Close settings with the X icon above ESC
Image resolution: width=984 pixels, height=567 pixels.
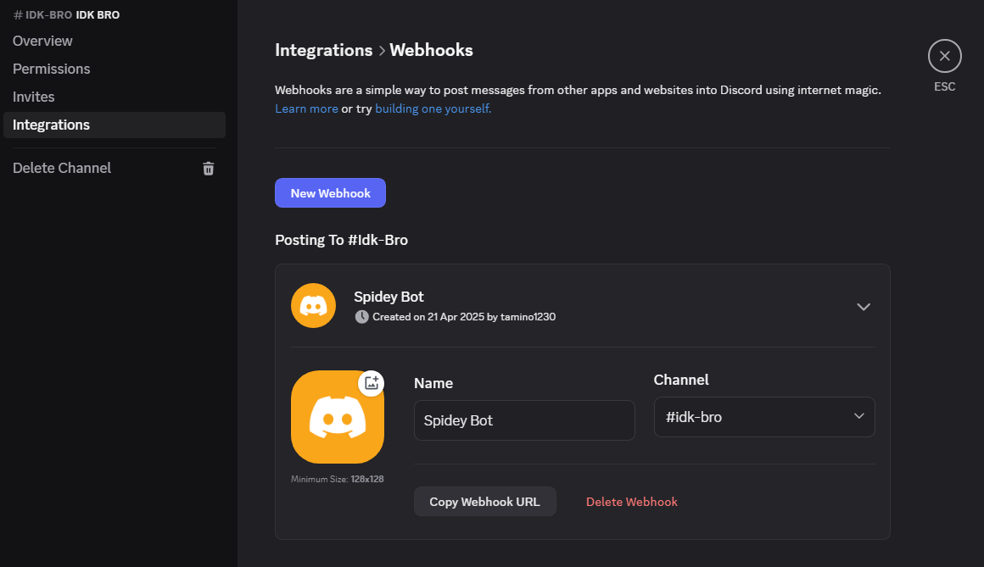[944, 56]
